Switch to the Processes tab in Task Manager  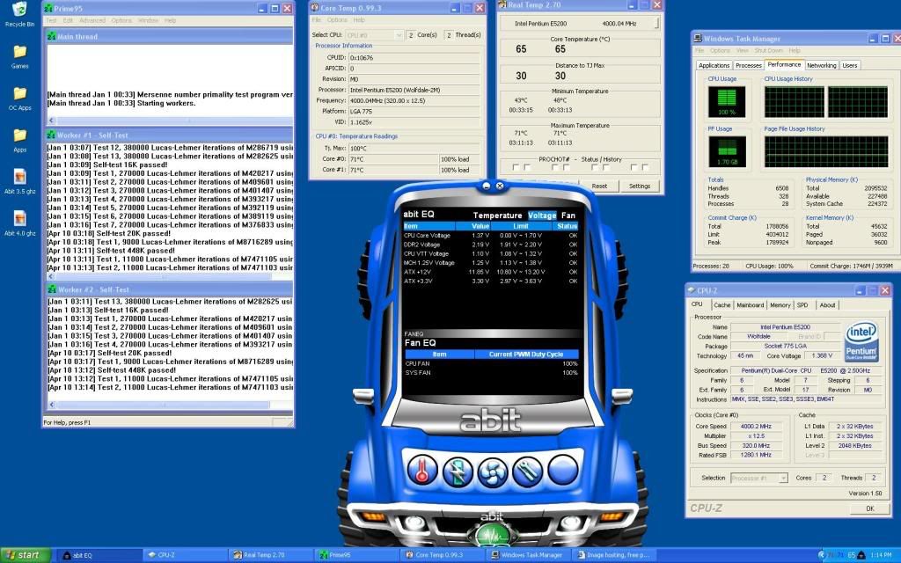pyautogui.click(x=748, y=65)
